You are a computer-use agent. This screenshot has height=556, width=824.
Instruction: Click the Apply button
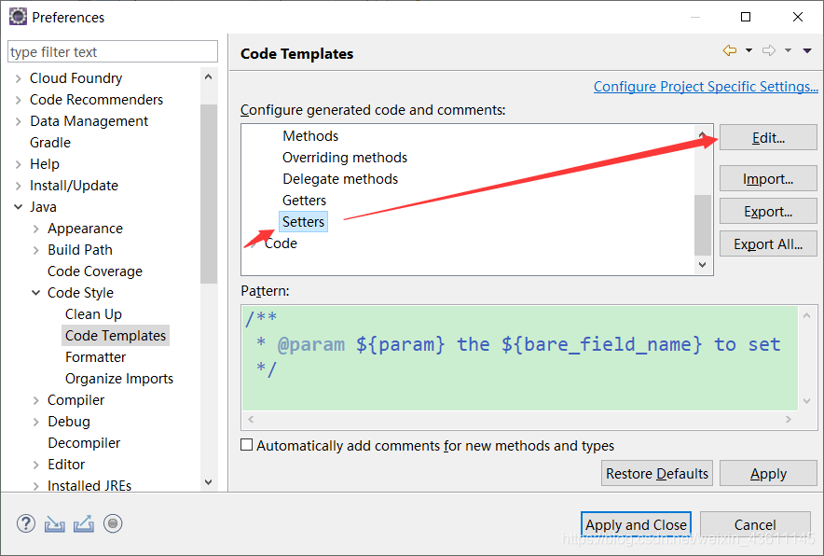coord(768,473)
